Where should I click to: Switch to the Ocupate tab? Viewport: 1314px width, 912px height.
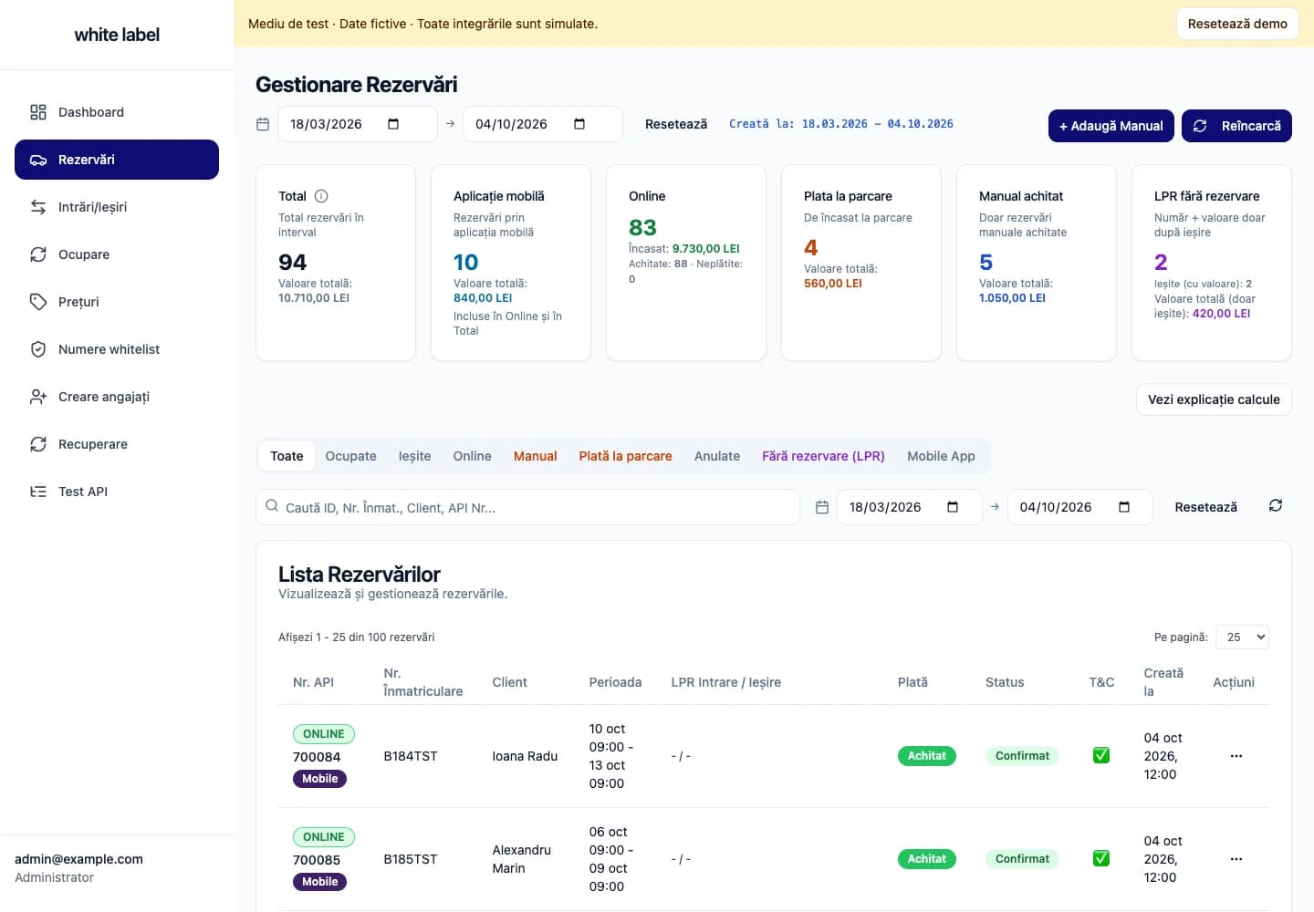tap(351, 456)
